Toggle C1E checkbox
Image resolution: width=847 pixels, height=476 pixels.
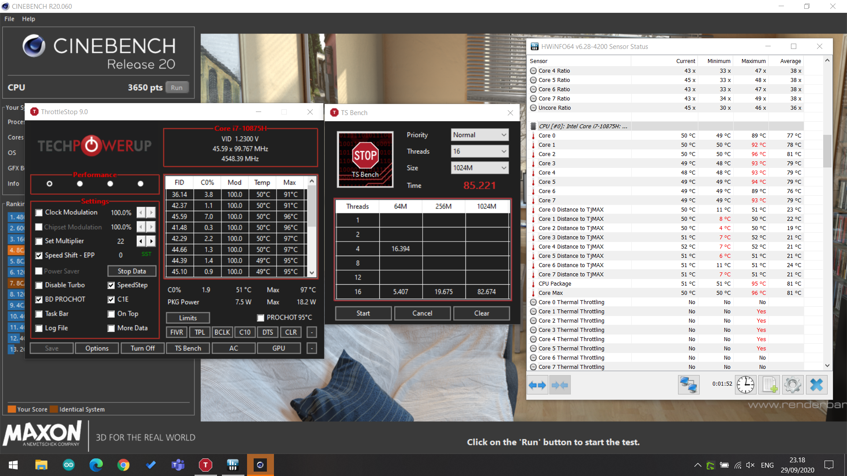point(111,300)
